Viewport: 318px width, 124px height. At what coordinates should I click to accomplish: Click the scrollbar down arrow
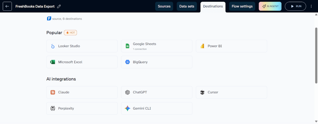point(316,121)
